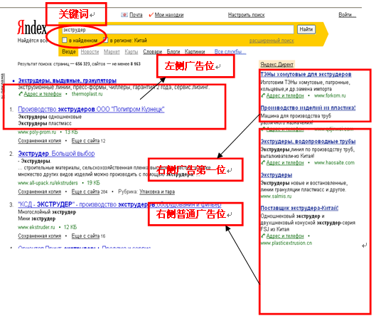
Task: Open the Настроить поиск link
Action: click(246, 15)
